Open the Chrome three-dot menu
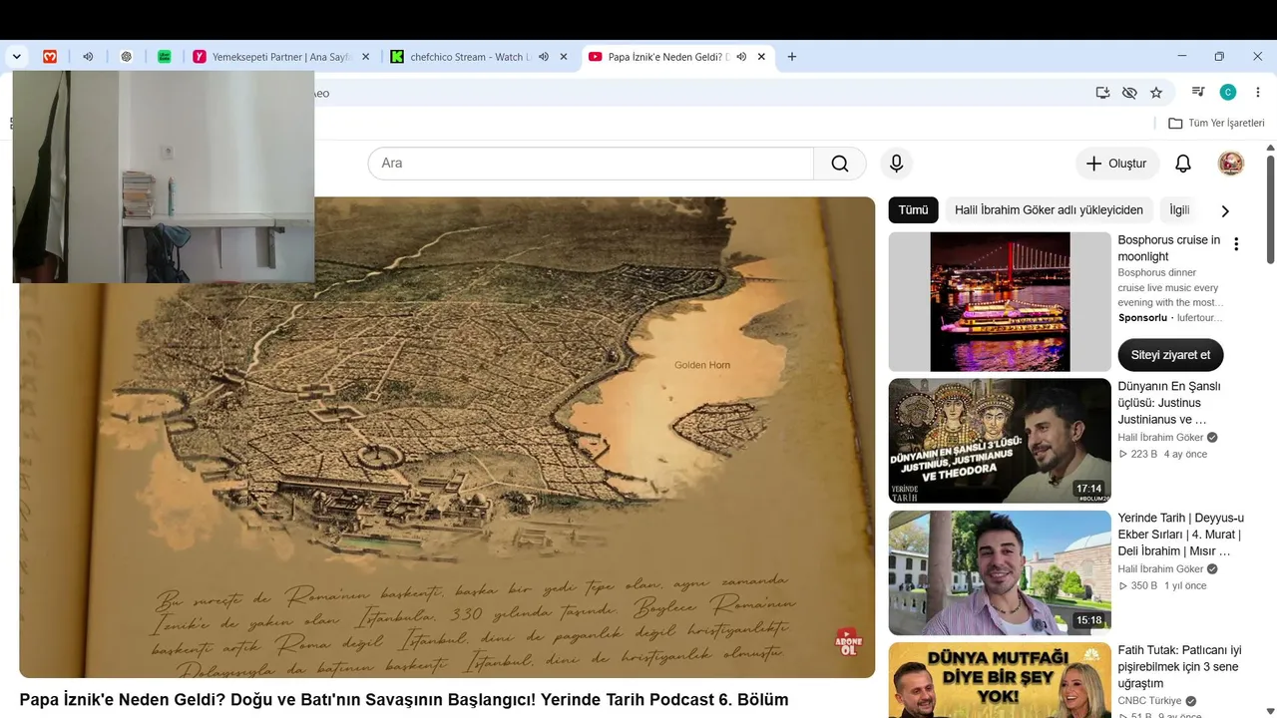 point(1257,93)
